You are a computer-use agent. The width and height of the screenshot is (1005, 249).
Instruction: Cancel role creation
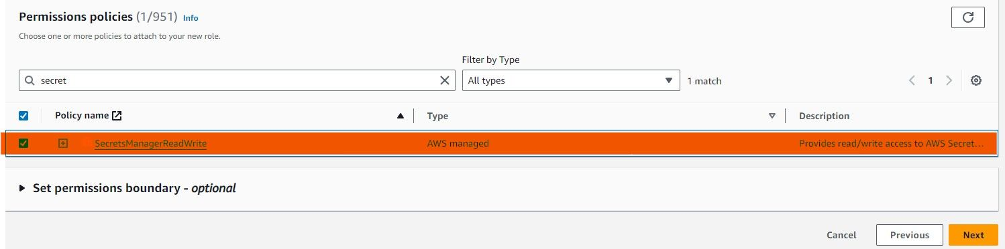click(x=841, y=235)
